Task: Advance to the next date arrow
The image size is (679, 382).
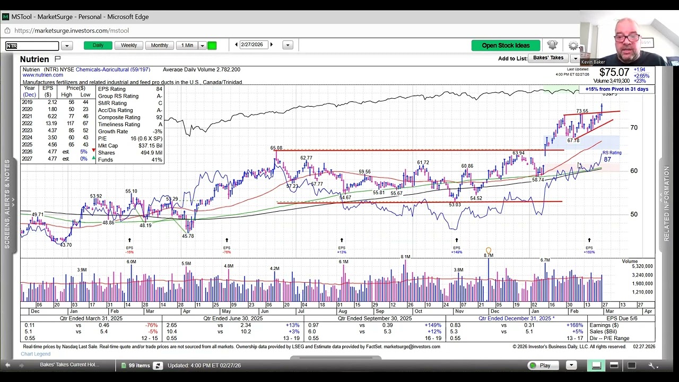Action: 272,45
